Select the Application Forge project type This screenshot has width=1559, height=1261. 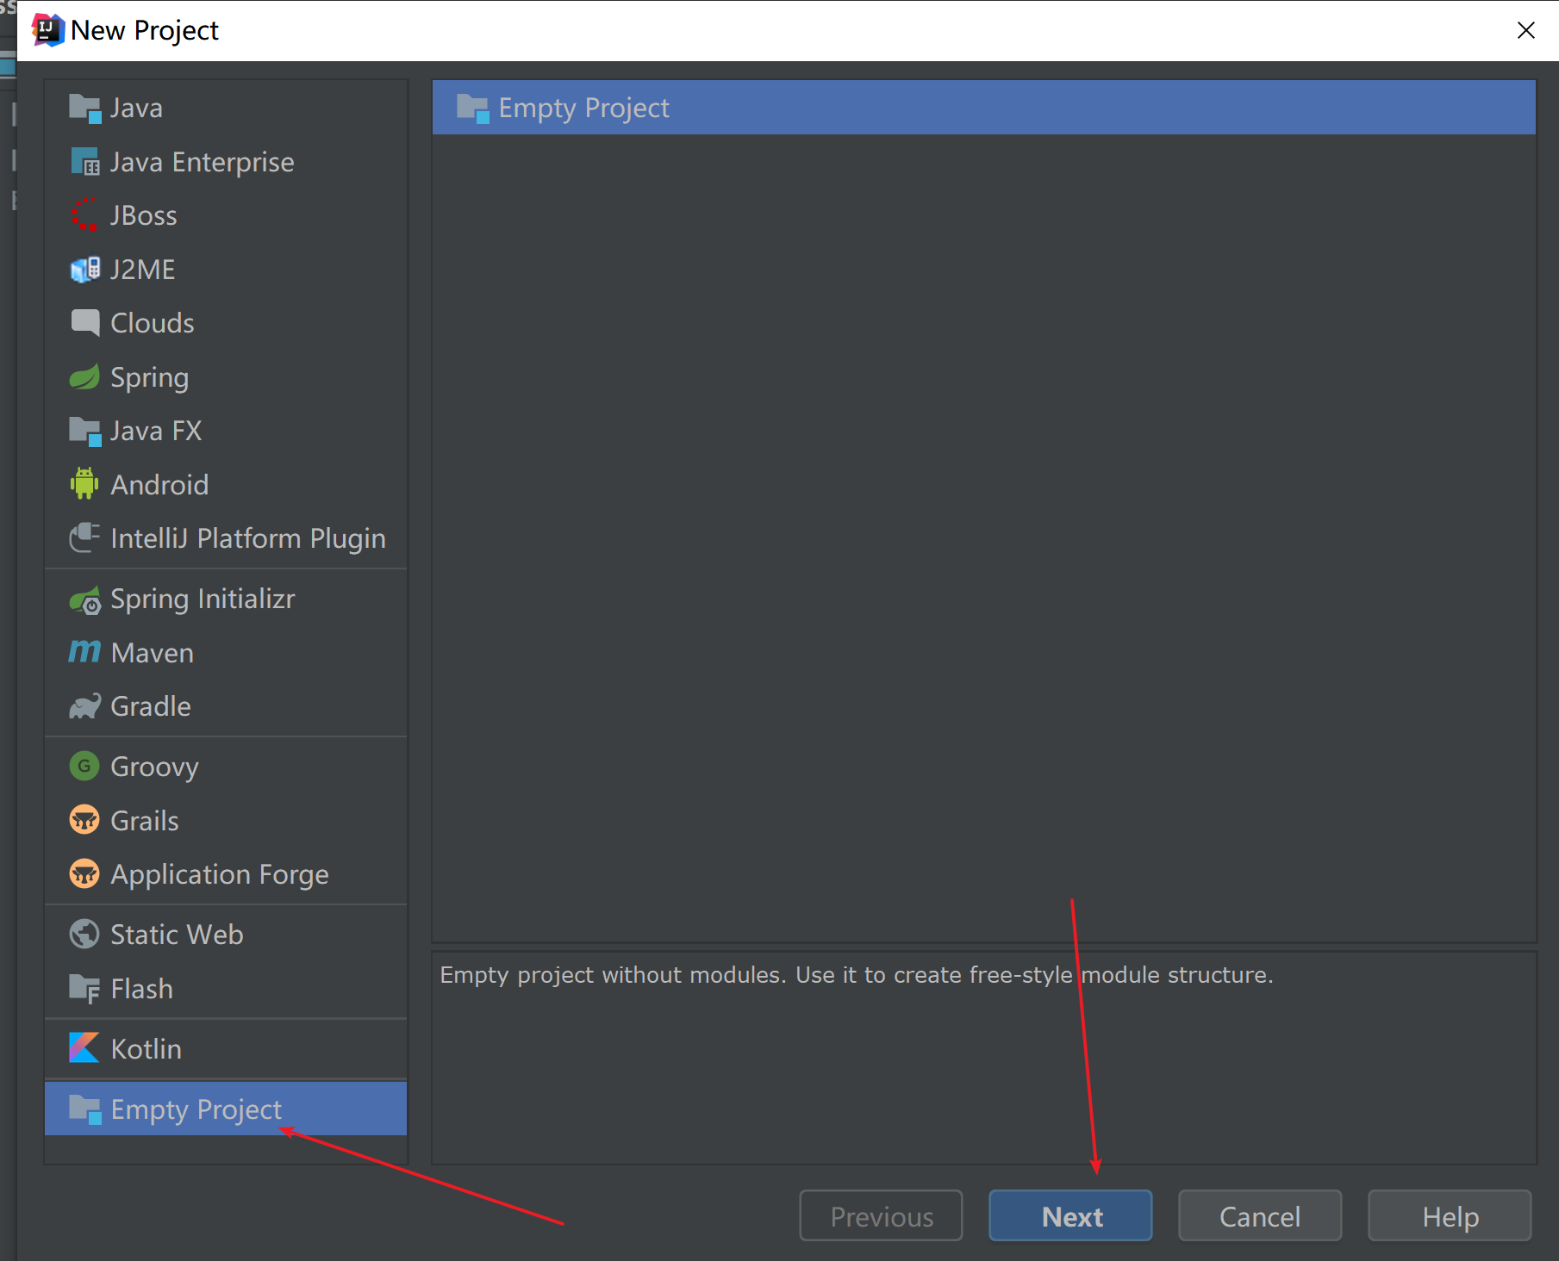pyautogui.click(x=226, y=874)
